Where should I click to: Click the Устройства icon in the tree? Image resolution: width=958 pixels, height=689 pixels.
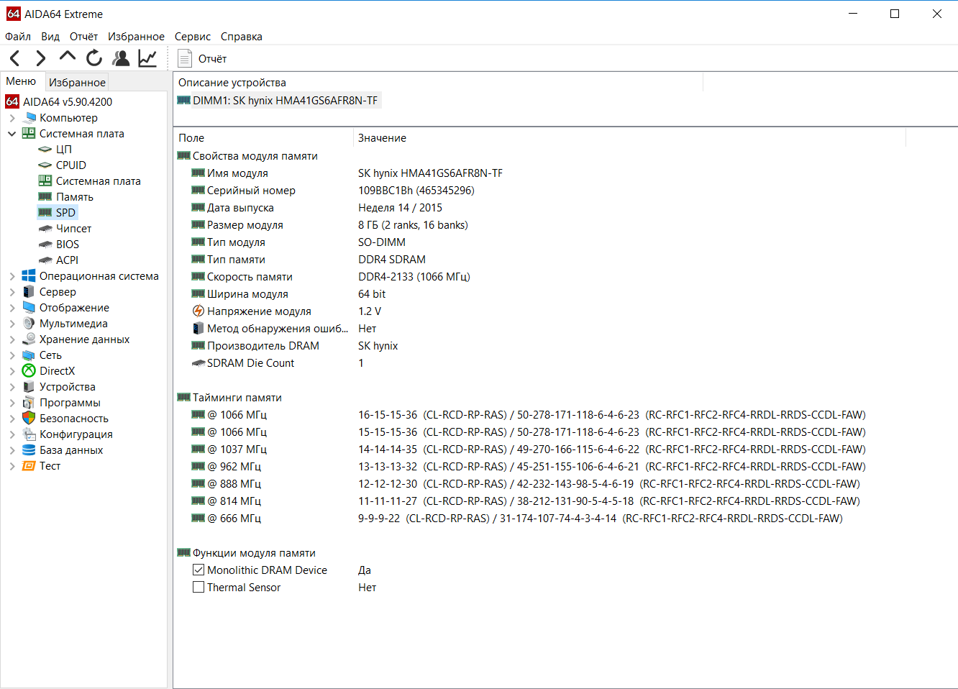click(29, 387)
